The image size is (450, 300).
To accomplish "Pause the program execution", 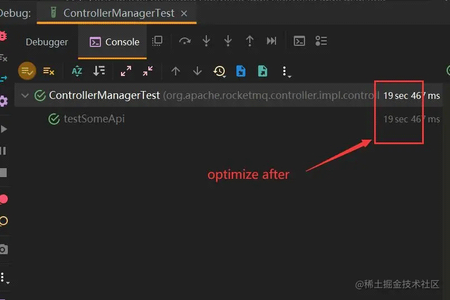I will click(3, 151).
